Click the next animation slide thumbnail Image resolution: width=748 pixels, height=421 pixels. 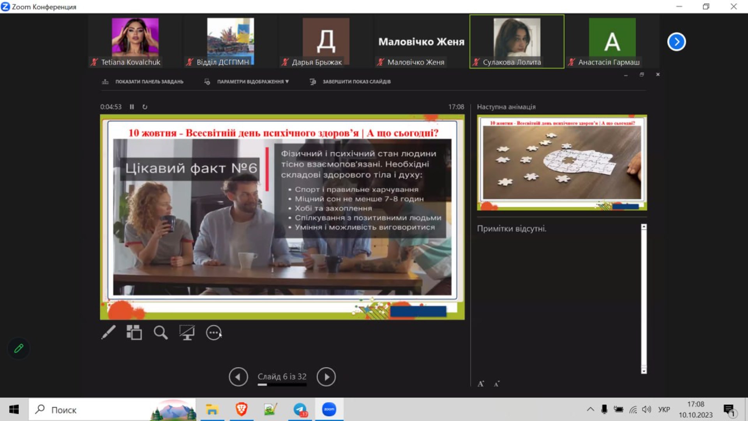click(x=562, y=163)
